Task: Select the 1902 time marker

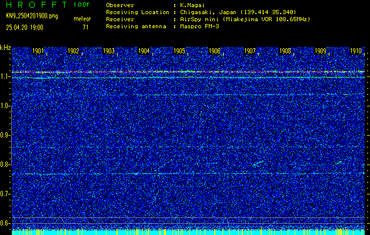Action: click(x=73, y=51)
